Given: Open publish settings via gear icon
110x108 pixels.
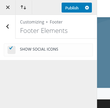Looking at the screenshot, I should (x=87, y=8).
